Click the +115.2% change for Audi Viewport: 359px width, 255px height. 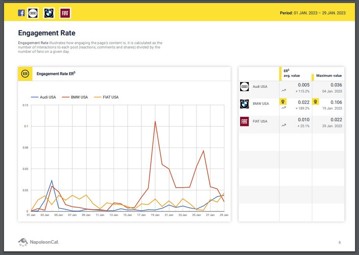point(302,91)
